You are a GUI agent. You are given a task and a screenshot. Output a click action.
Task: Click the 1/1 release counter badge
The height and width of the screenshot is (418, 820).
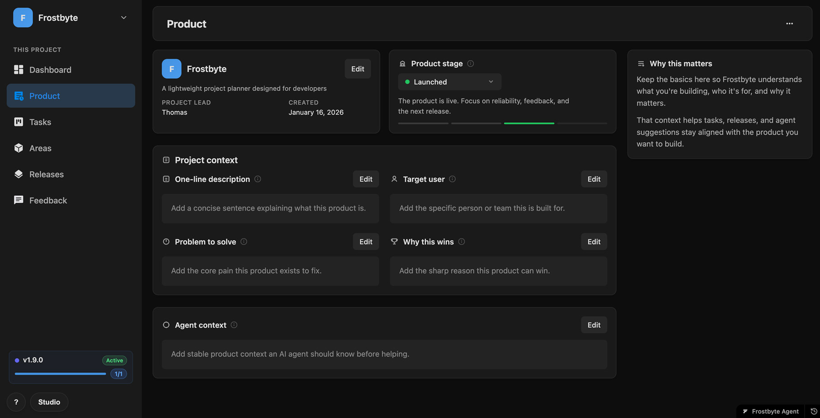(118, 374)
